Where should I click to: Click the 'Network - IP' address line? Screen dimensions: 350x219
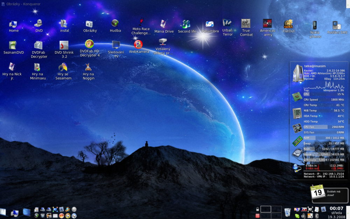coord(324,174)
